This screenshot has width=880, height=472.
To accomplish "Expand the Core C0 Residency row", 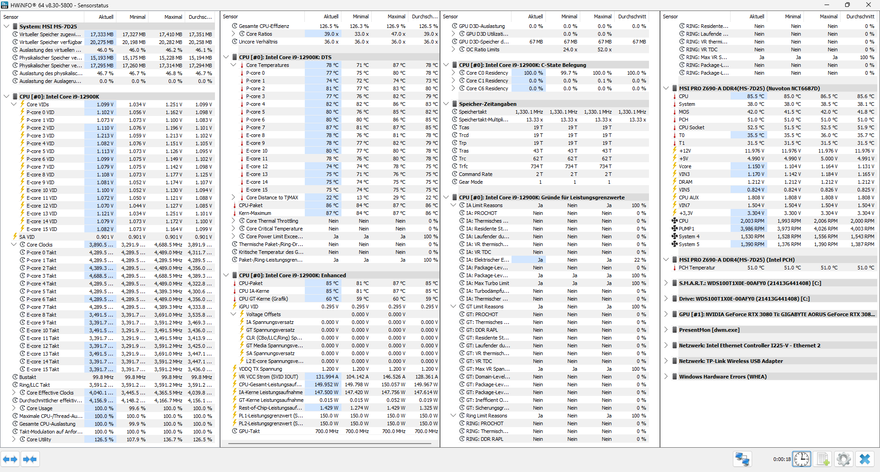I will (x=453, y=73).
